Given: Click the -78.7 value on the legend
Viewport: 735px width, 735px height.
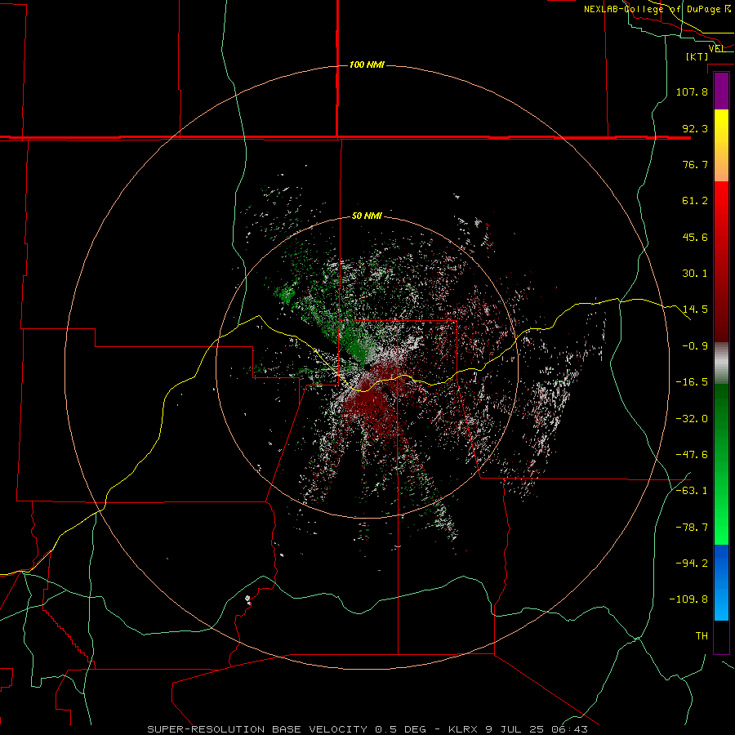Looking at the screenshot, I should (x=692, y=528).
